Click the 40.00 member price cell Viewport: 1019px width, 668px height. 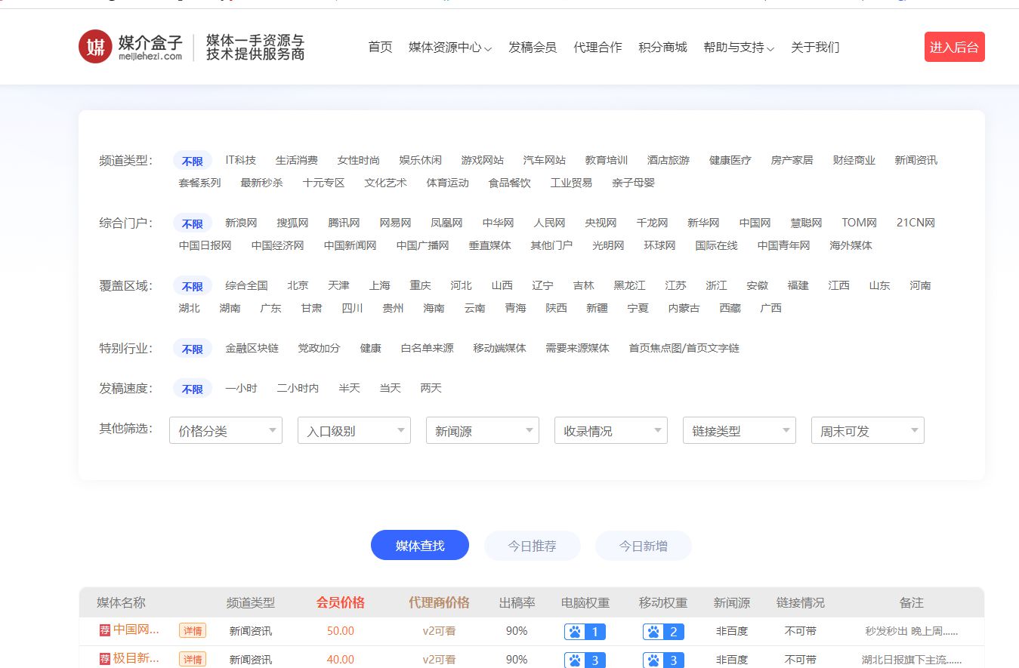pyautogui.click(x=340, y=660)
